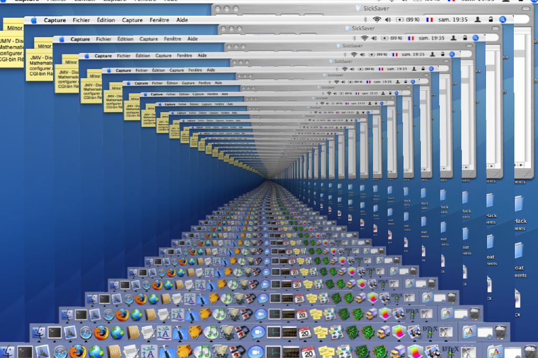Click the French flag in the largest complete menu bar
The width and height of the screenshot is (538, 358).
429,20
